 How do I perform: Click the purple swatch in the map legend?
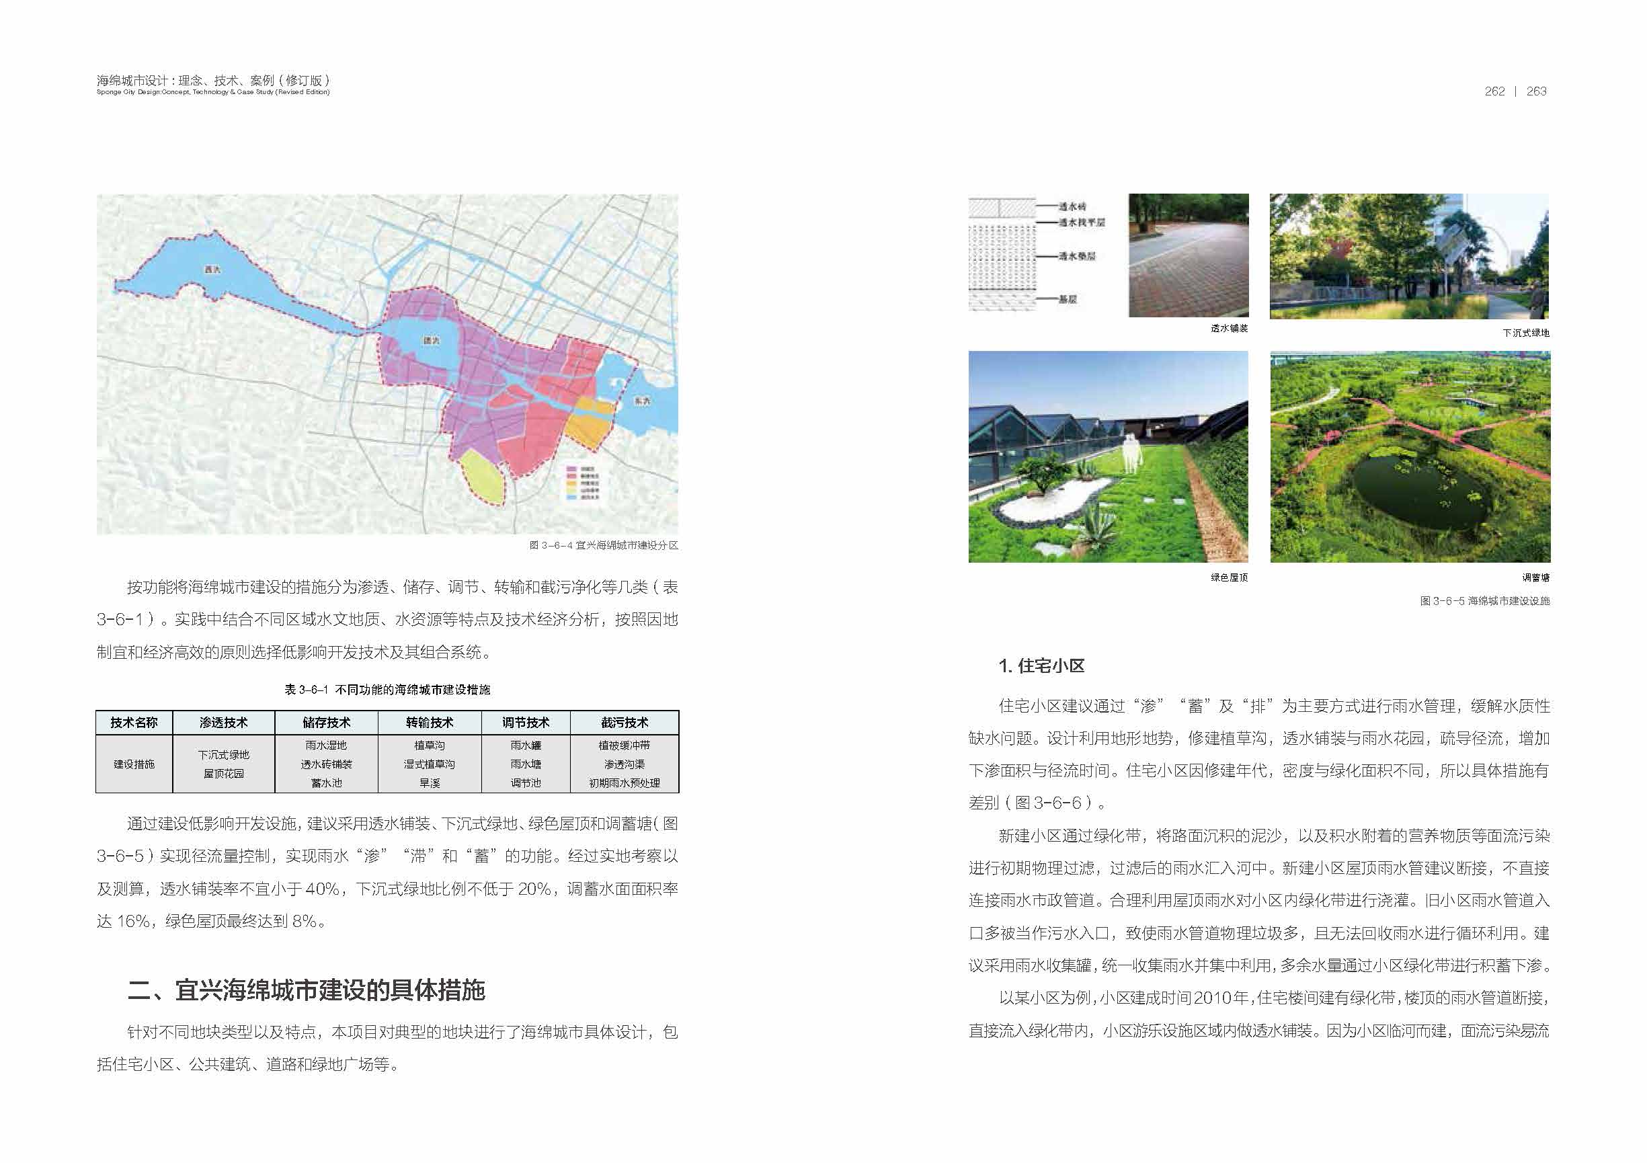point(571,469)
